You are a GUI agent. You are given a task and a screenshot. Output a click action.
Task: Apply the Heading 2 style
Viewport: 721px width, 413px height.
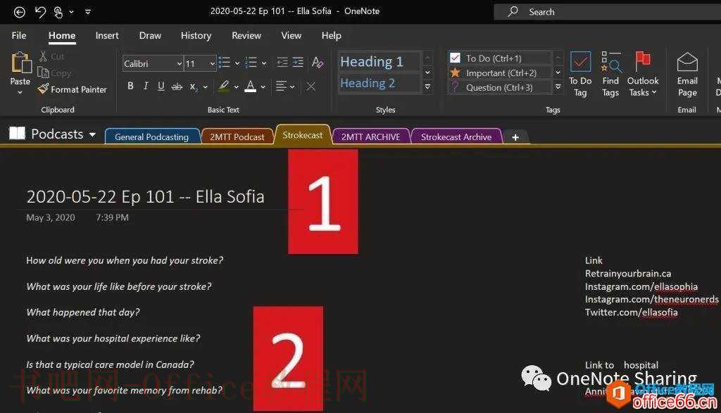click(x=378, y=83)
